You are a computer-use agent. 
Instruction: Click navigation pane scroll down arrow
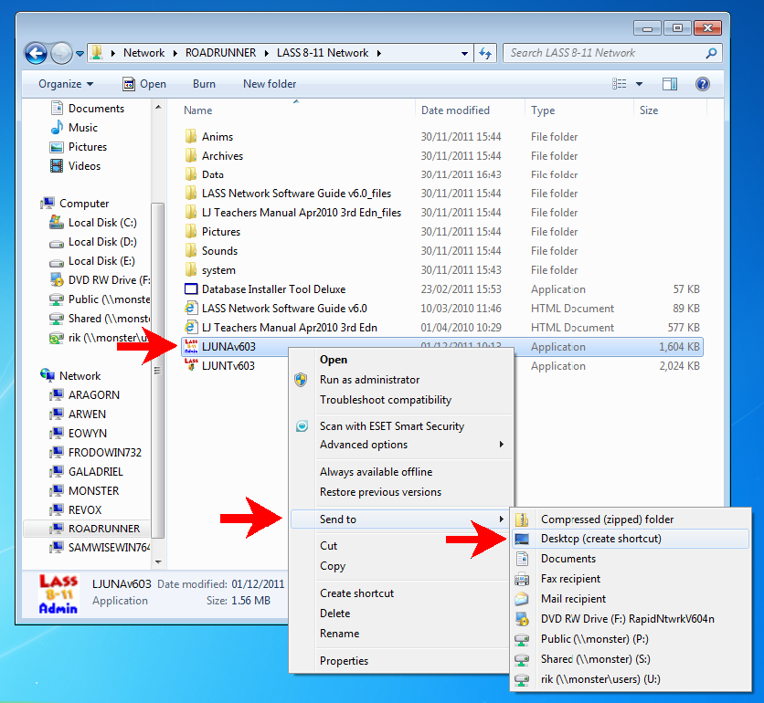click(x=158, y=561)
